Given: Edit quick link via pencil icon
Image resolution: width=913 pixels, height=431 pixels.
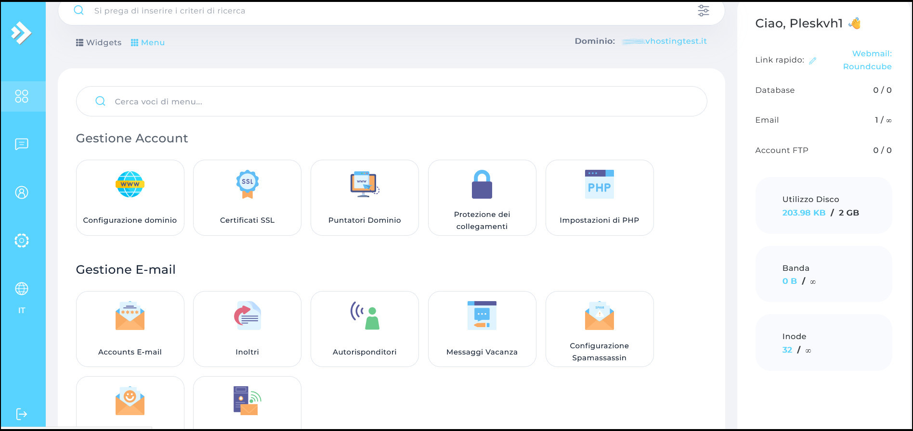Looking at the screenshot, I should [x=813, y=61].
